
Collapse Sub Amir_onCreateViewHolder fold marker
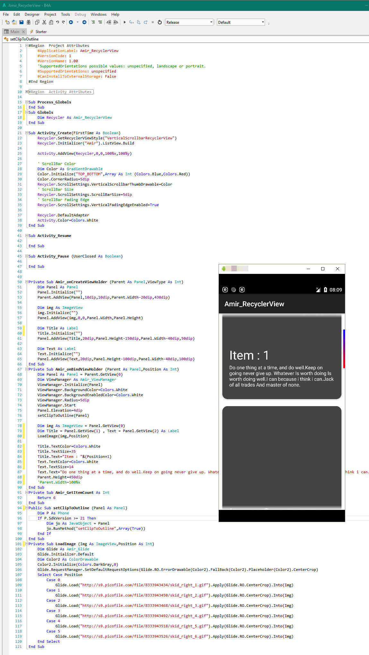(x=27, y=282)
